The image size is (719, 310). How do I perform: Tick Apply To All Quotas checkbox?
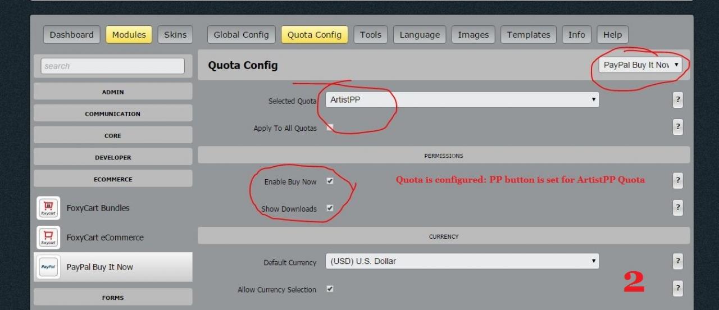click(330, 127)
